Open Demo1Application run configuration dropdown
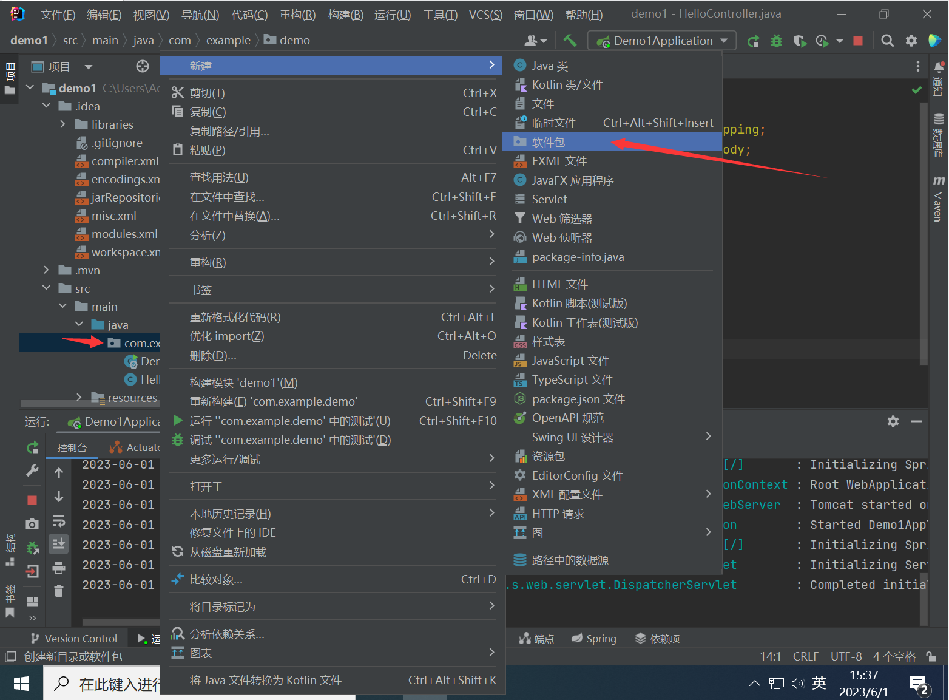Image resolution: width=949 pixels, height=700 pixels. tap(663, 41)
